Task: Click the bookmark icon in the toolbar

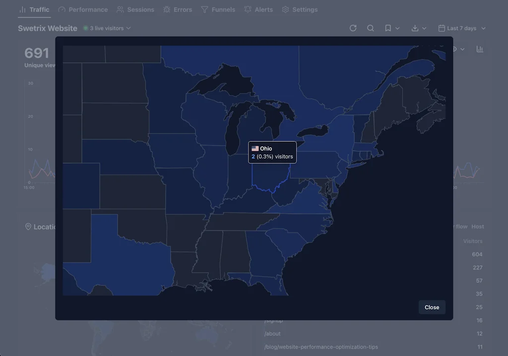Action: pos(388,28)
